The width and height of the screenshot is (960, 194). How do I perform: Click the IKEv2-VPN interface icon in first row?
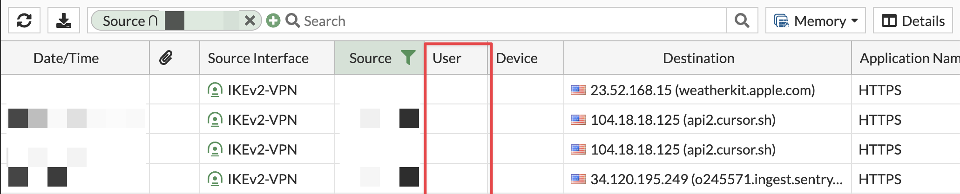click(x=215, y=90)
